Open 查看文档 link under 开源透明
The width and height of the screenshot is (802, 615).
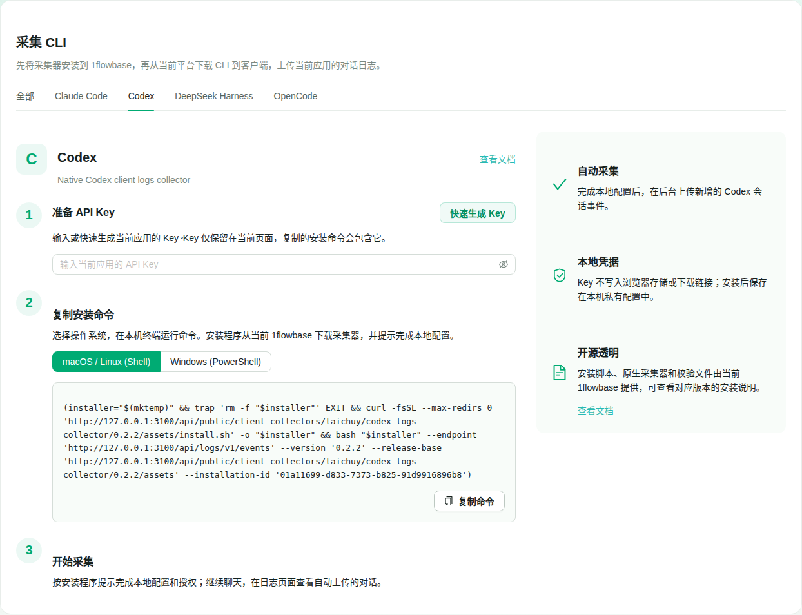596,411
